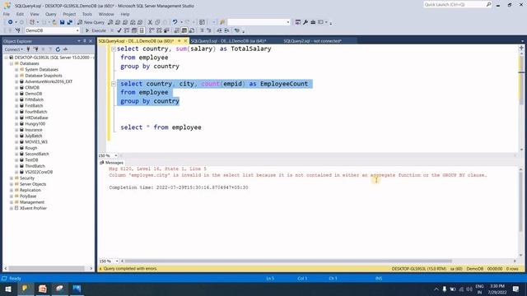The height and width of the screenshot is (296, 527).
Task: Open the Windows Start menu
Action: pyautogui.click(x=8, y=289)
